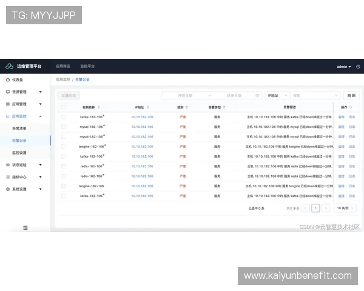Open 日志 link for the last kafka-182-106 row
This screenshot has height=291, width=364.
tap(352, 196)
